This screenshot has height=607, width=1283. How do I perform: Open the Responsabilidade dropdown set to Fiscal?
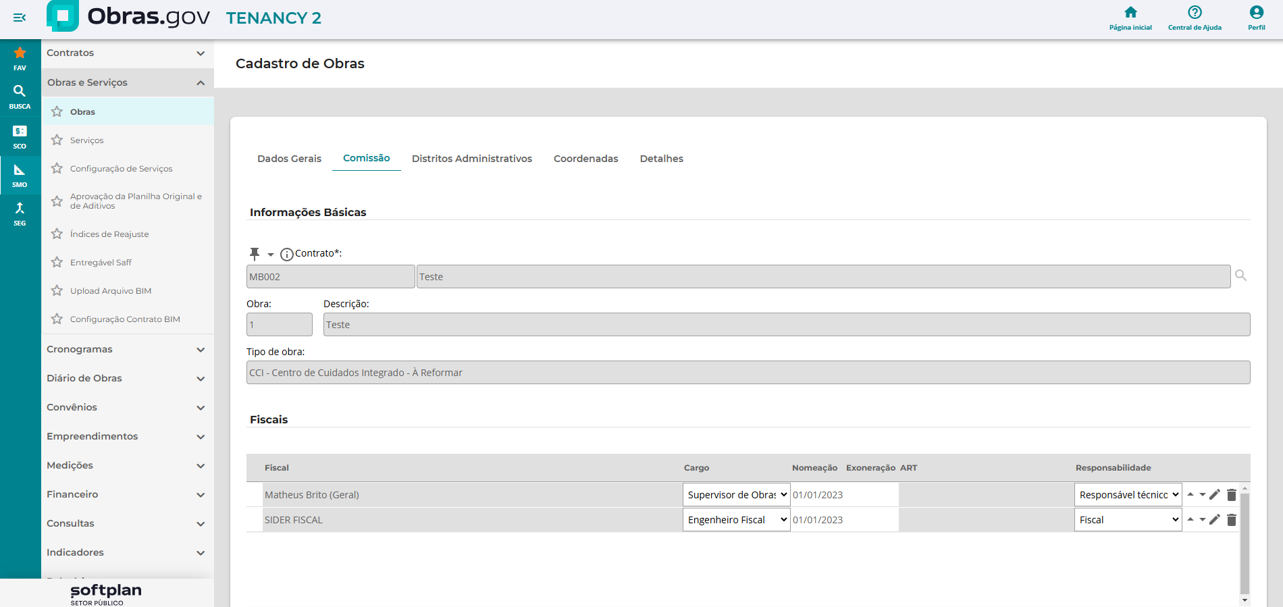point(1128,520)
